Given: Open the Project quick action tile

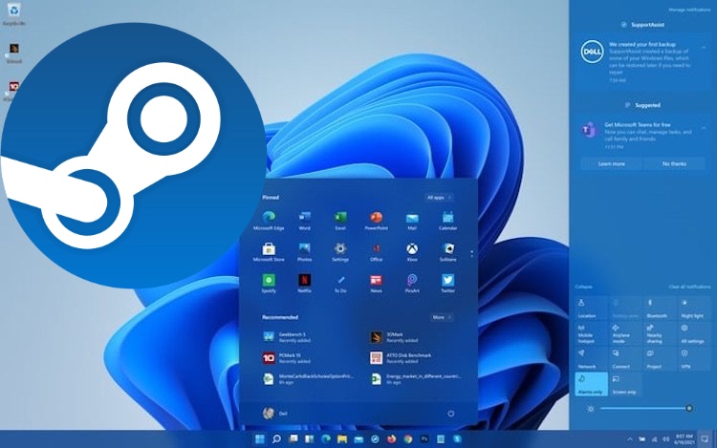Looking at the screenshot, I should [659, 359].
